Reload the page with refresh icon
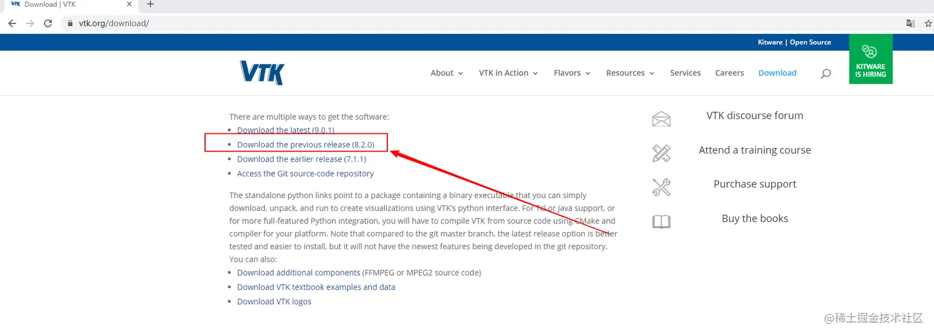The width and height of the screenshot is (934, 335). [48, 23]
